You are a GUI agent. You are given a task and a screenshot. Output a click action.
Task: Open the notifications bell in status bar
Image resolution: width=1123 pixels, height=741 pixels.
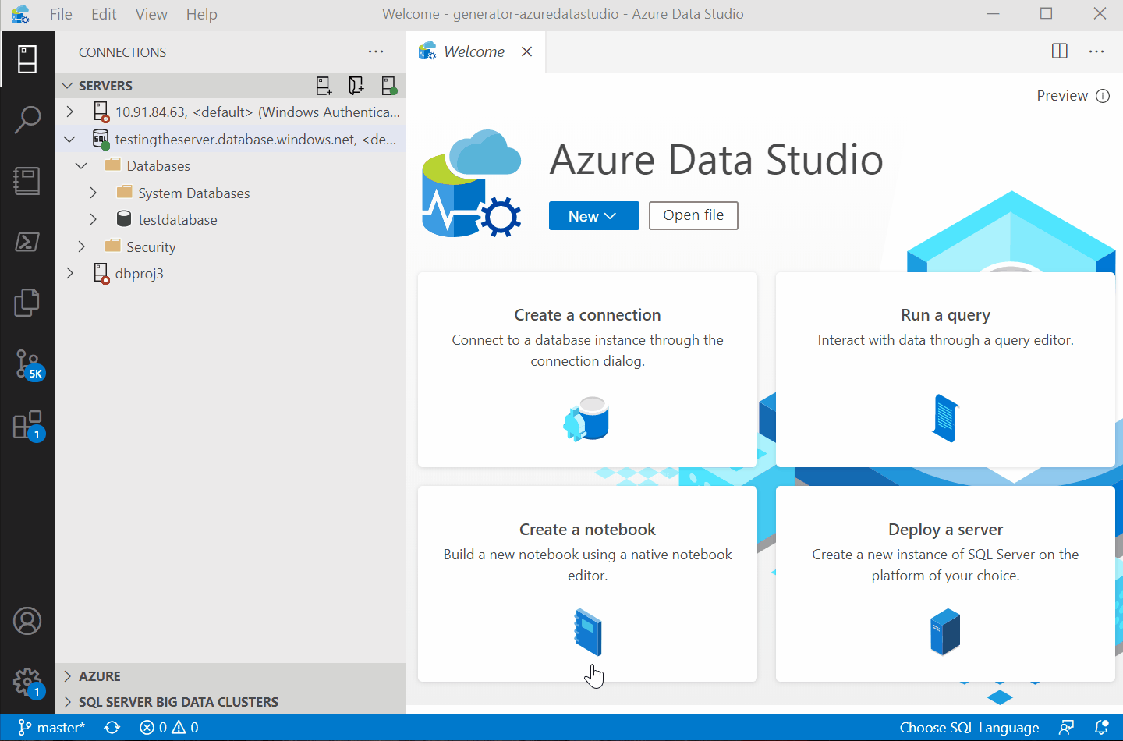pyautogui.click(x=1103, y=727)
